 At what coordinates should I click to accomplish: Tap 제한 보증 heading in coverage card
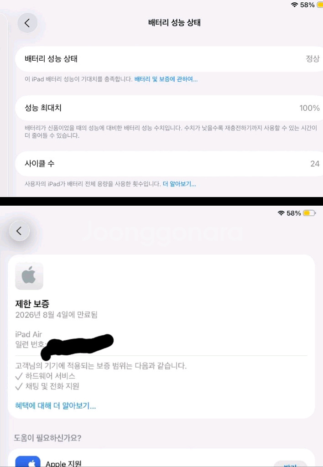[32, 304]
